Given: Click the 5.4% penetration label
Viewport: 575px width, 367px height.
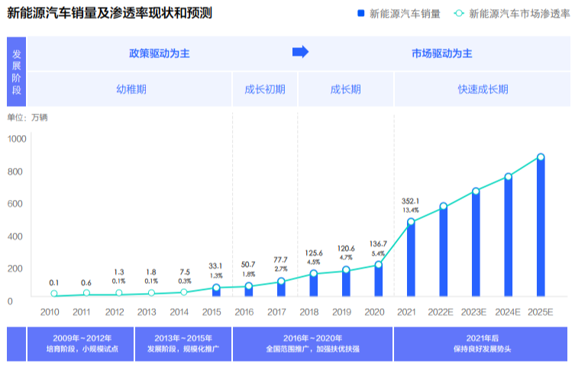Looking at the screenshot, I should pyautogui.click(x=378, y=253).
